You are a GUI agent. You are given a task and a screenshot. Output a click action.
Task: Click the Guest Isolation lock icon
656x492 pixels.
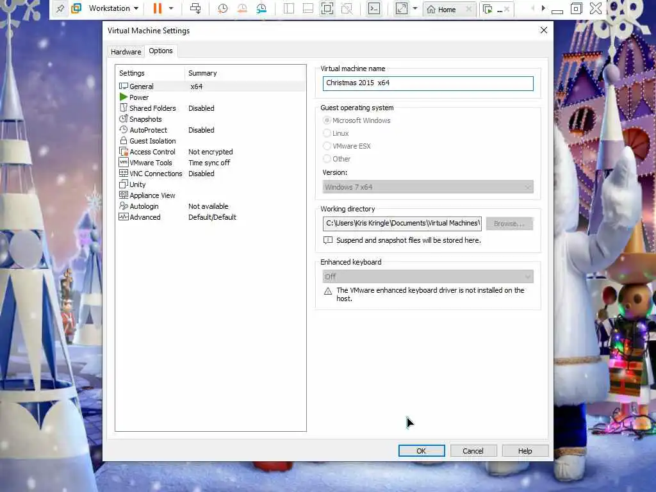coord(124,140)
